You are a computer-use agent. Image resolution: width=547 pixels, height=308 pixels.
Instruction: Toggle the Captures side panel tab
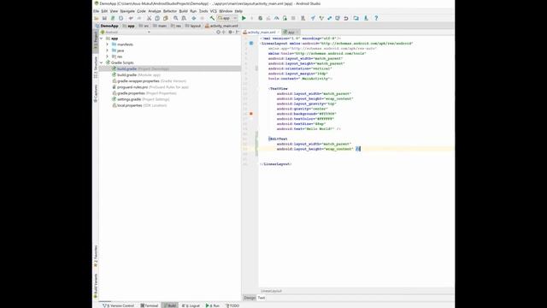click(96, 93)
